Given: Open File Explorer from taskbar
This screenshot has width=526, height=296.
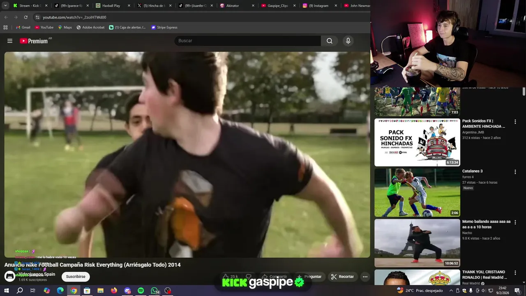Looking at the screenshot, I should (100, 291).
